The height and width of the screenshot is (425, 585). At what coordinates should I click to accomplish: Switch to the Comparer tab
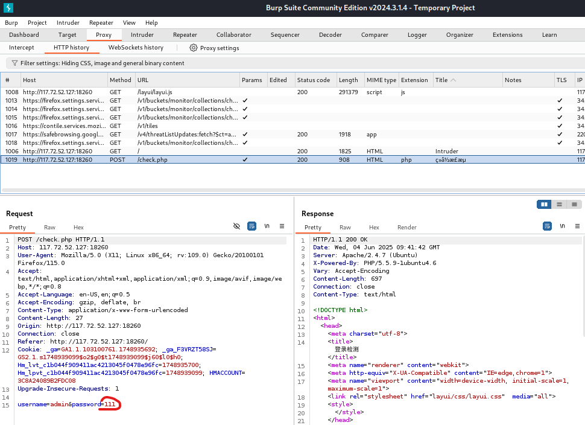click(375, 35)
